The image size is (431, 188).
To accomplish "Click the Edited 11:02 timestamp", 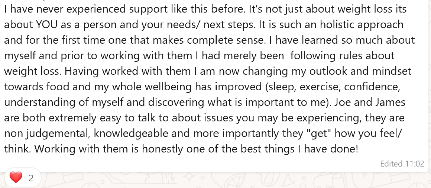I will tap(402, 164).
